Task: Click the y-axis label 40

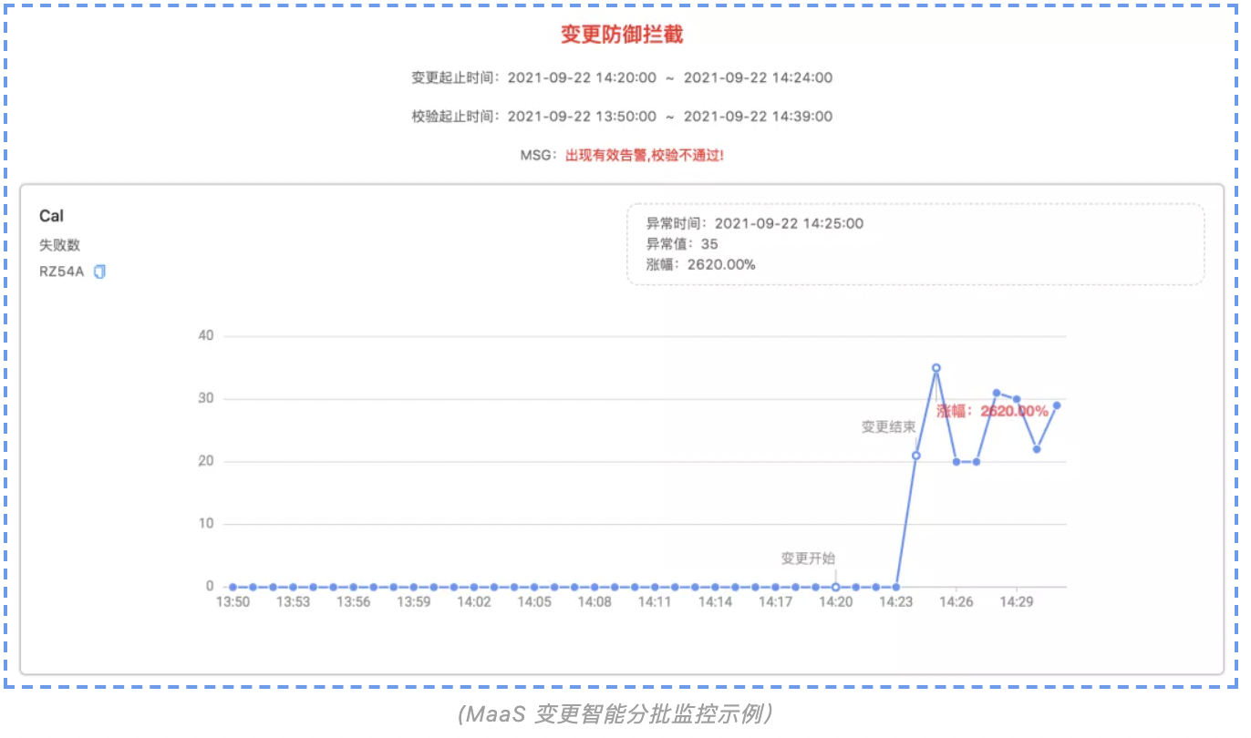Action: (205, 336)
